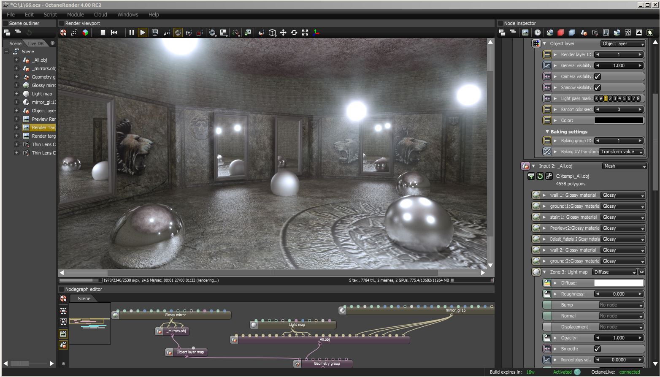Toggle the RGB cube render-mode icon
The image size is (660, 377).
coord(85,33)
